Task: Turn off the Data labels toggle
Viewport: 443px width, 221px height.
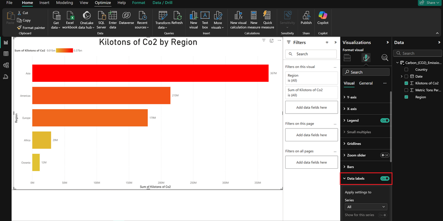Action: pyautogui.click(x=385, y=179)
